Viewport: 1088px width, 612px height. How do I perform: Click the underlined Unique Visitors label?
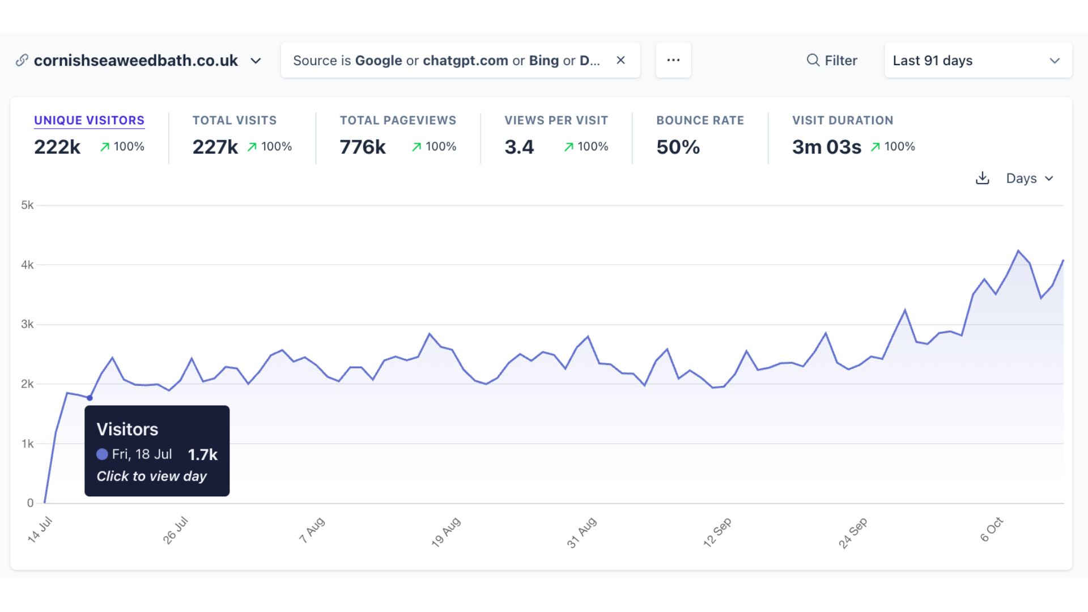click(x=89, y=120)
